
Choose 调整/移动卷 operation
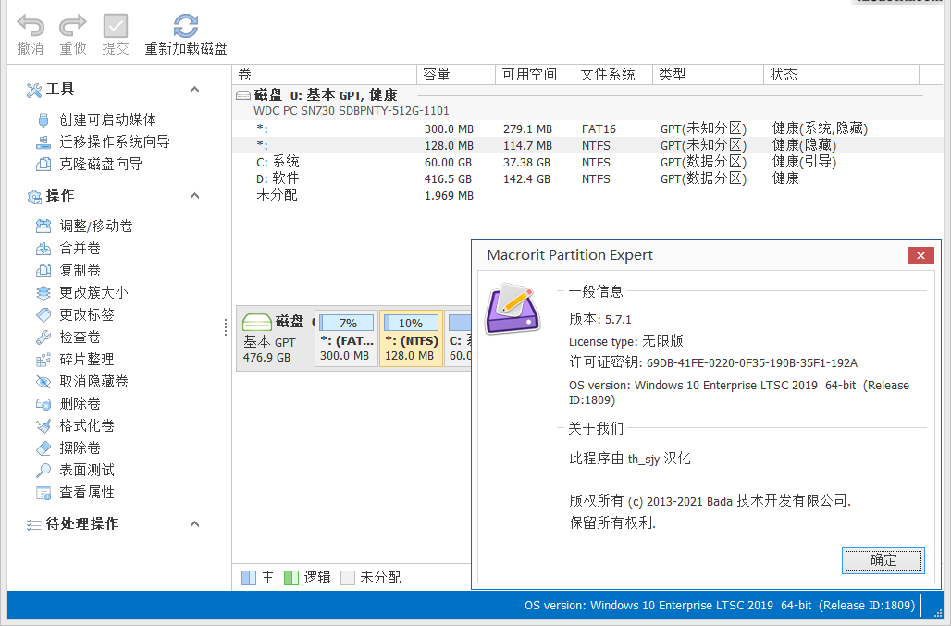coord(96,226)
